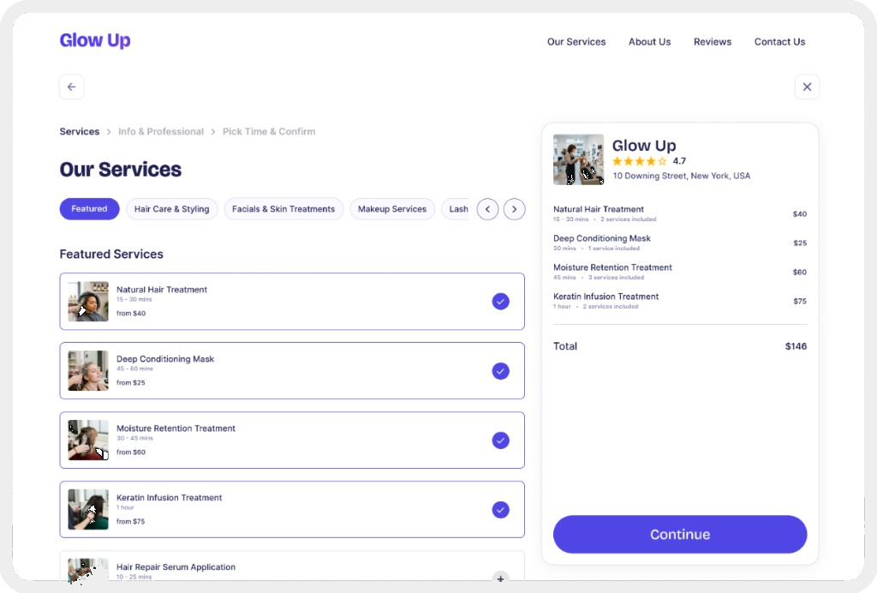The height and width of the screenshot is (593, 877).
Task: Select Natural Hair Treatment in summary
Action: coord(679,213)
